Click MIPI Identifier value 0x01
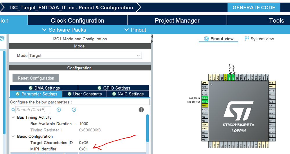This screenshot has height=154, width=290. (83, 149)
